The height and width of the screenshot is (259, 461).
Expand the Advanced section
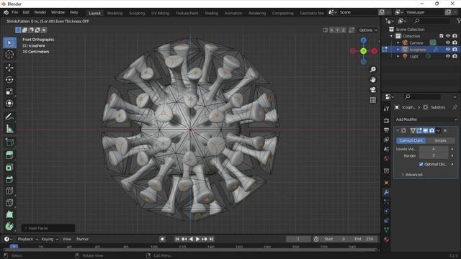click(x=412, y=175)
